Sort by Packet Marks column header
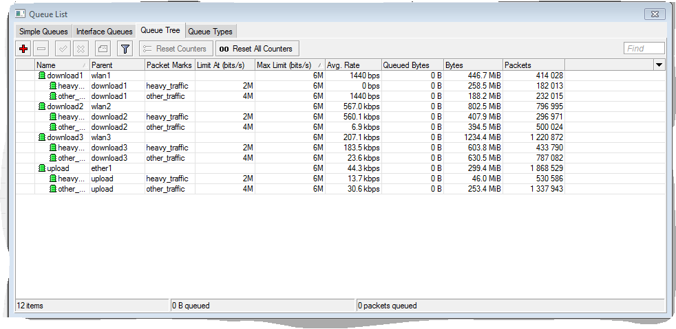The height and width of the screenshot is (329, 676). [x=170, y=65]
